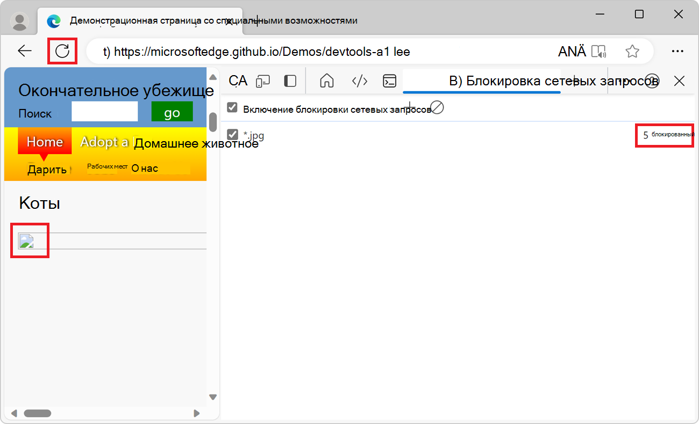Click the page horizontal scrollbar thumb
Screen dimensions: 699x424
coord(37,413)
